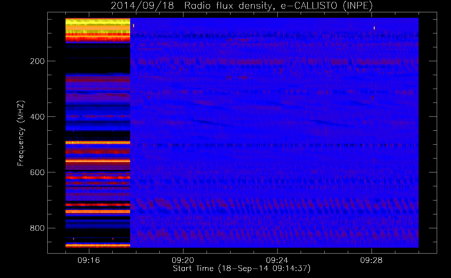Click the 'Start Time (18-Sep-14 09:14:37)' label
The width and height of the screenshot is (451, 278).
click(x=242, y=269)
